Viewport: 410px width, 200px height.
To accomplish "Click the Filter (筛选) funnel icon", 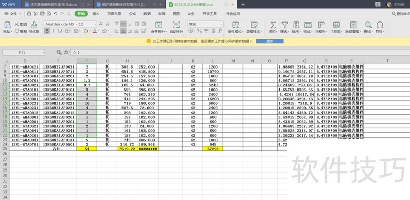I will click(284, 25).
